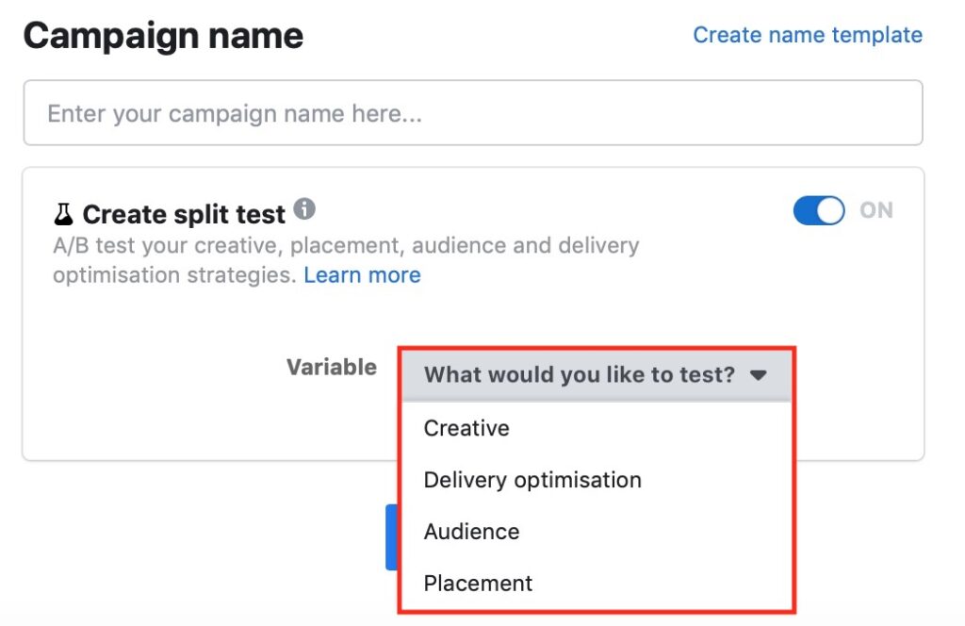This screenshot has width=965, height=626.
Task: Choose Delivery optimisation as test variable
Action: [533, 480]
